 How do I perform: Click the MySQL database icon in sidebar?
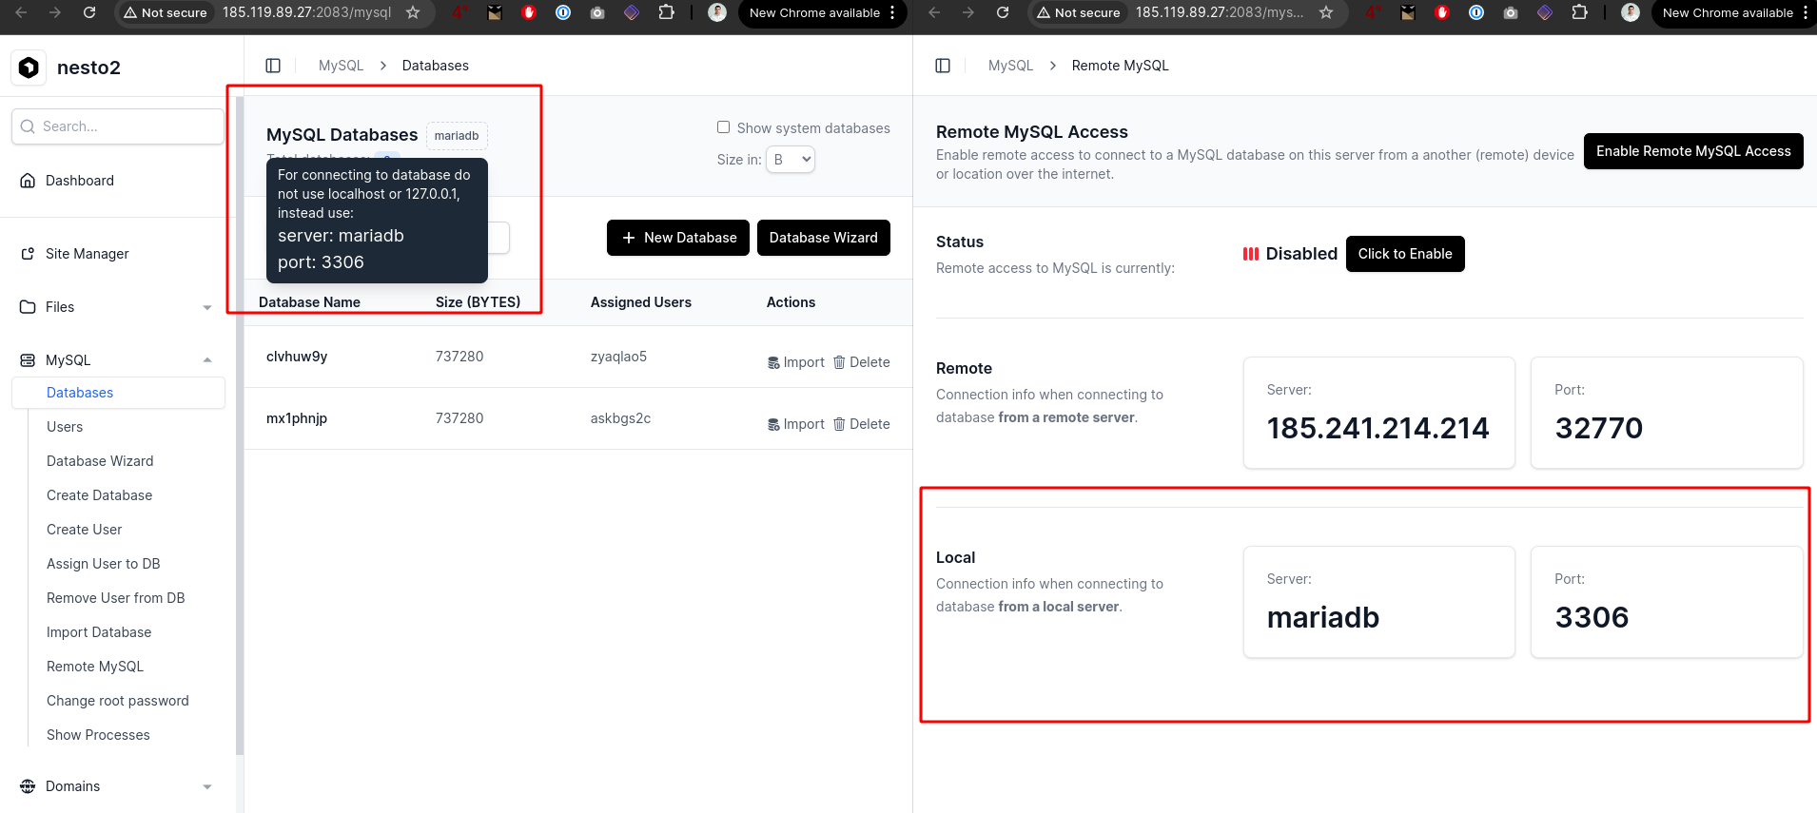(x=28, y=360)
